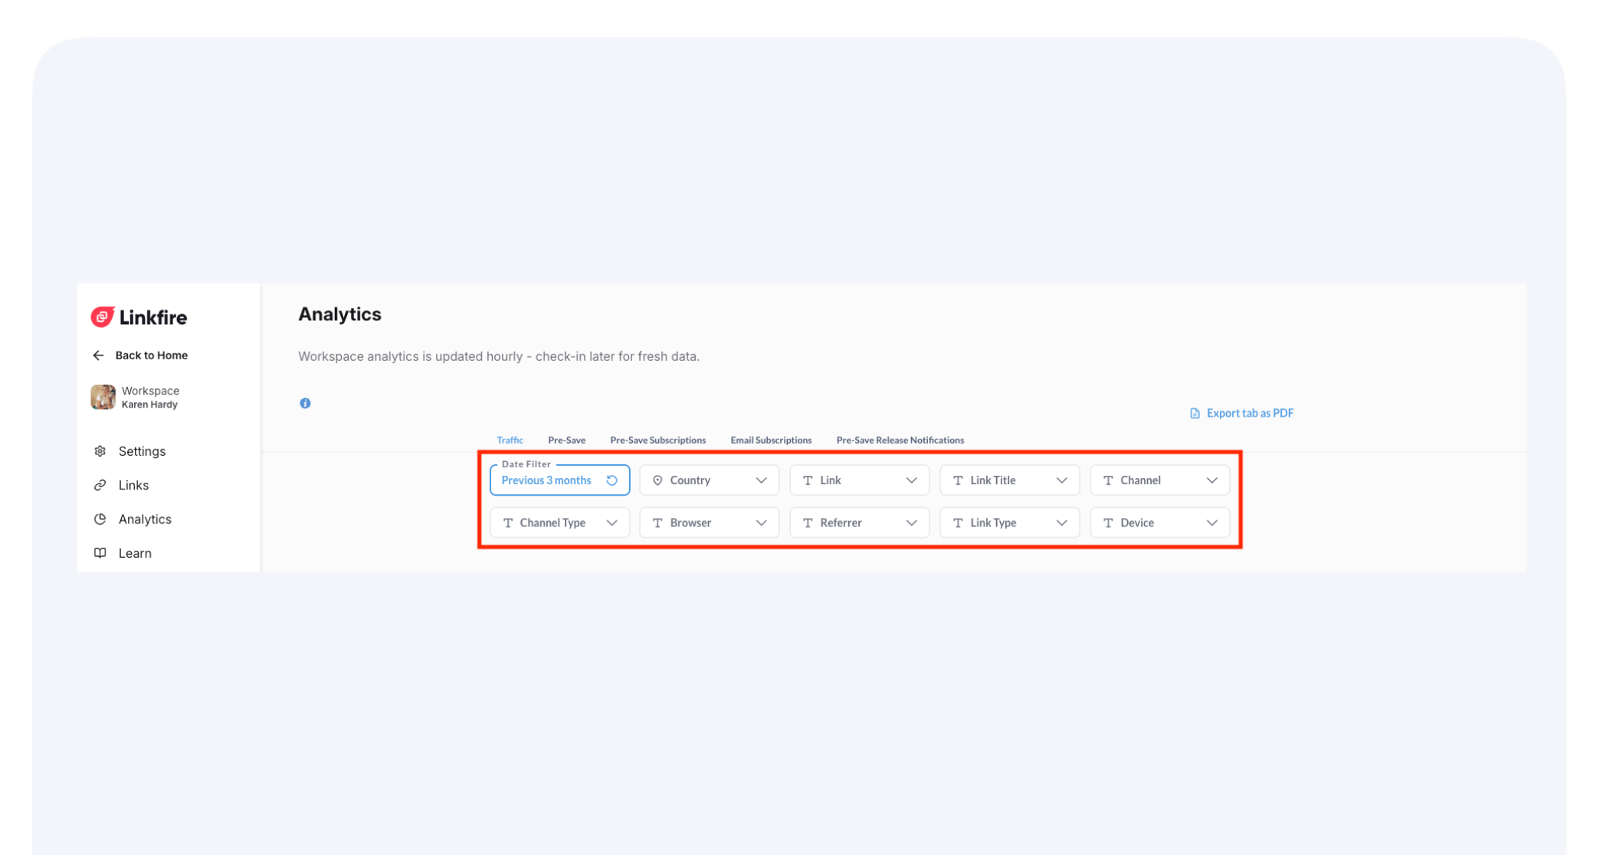Expand the Device filter dropdown

pos(1159,522)
